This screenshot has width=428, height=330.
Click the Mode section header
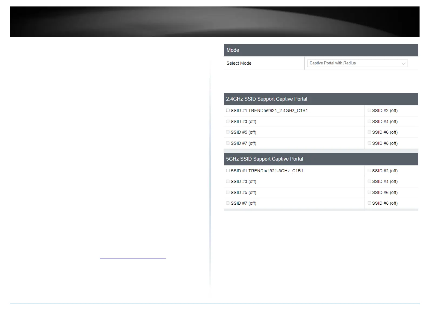pyautogui.click(x=321, y=50)
